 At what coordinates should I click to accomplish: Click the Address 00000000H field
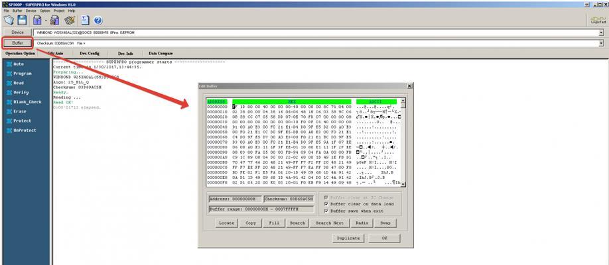pyautogui.click(x=234, y=199)
